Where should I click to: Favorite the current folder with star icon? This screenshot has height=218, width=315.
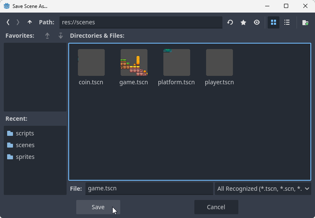pos(243,22)
